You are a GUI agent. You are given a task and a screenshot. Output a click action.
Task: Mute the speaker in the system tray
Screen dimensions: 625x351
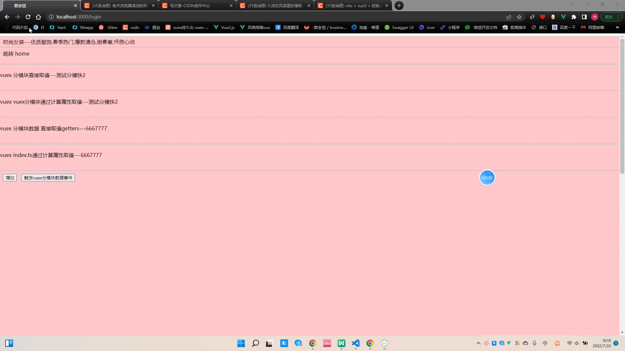pos(577,343)
